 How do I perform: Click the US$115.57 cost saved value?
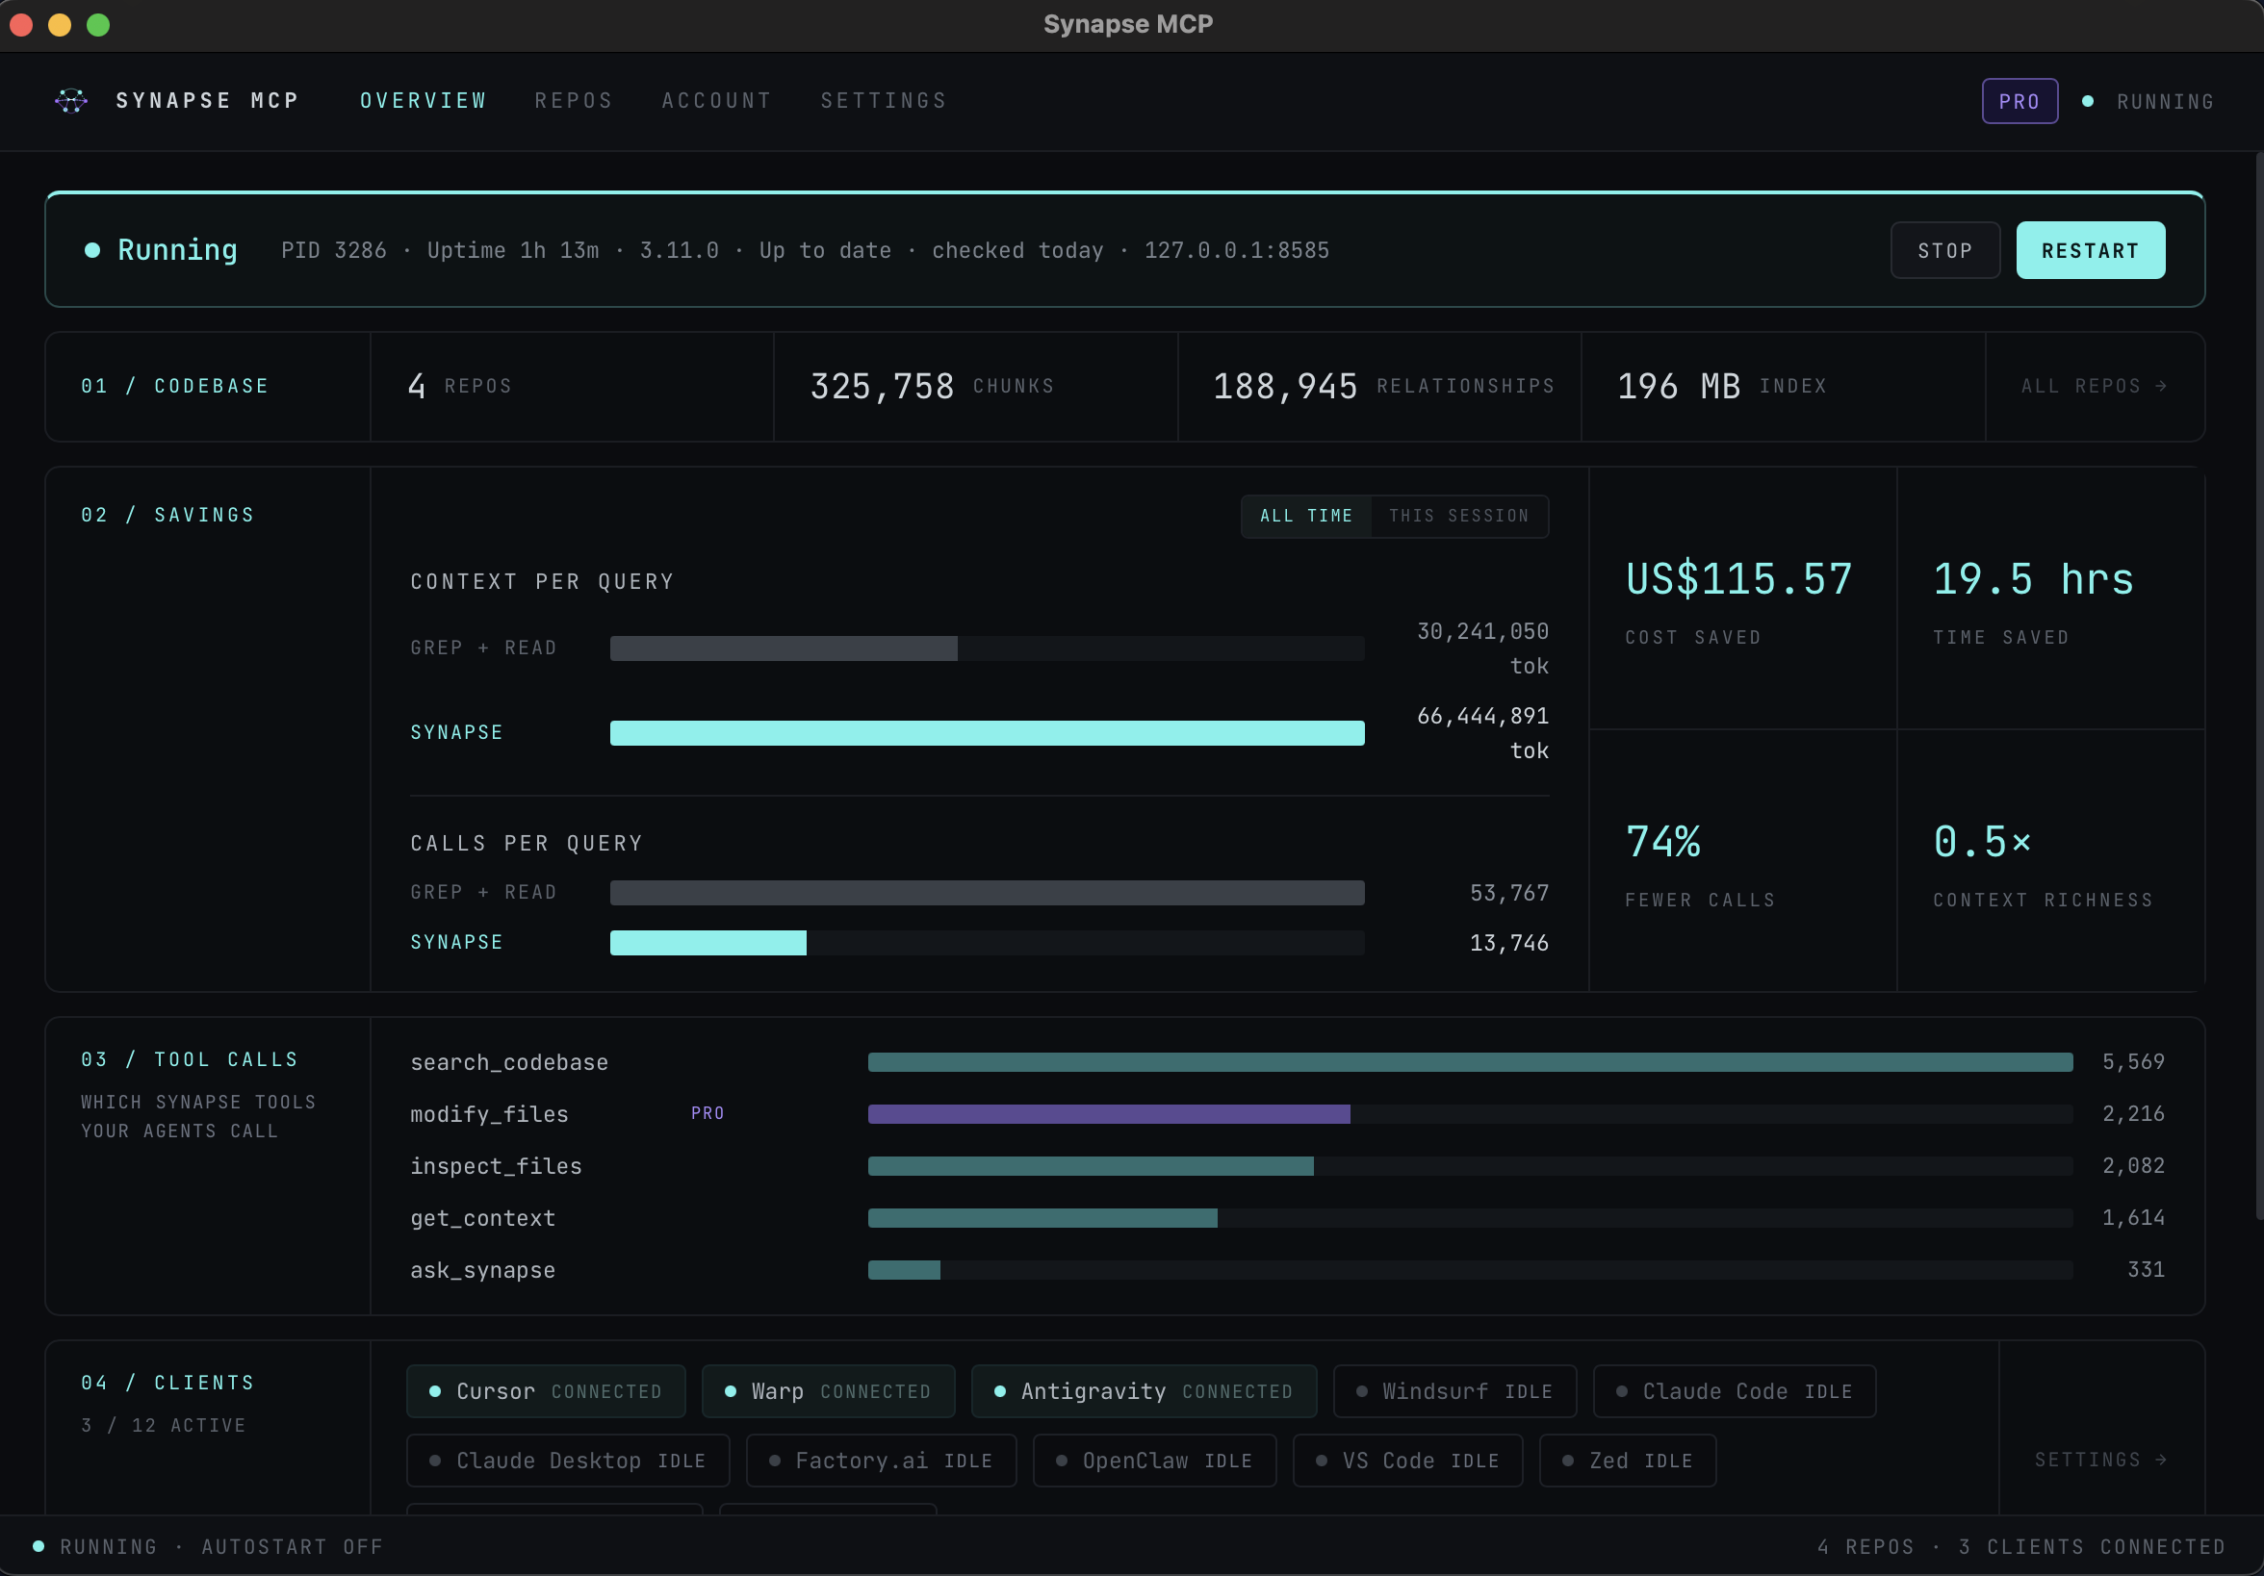tap(1738, 578)
